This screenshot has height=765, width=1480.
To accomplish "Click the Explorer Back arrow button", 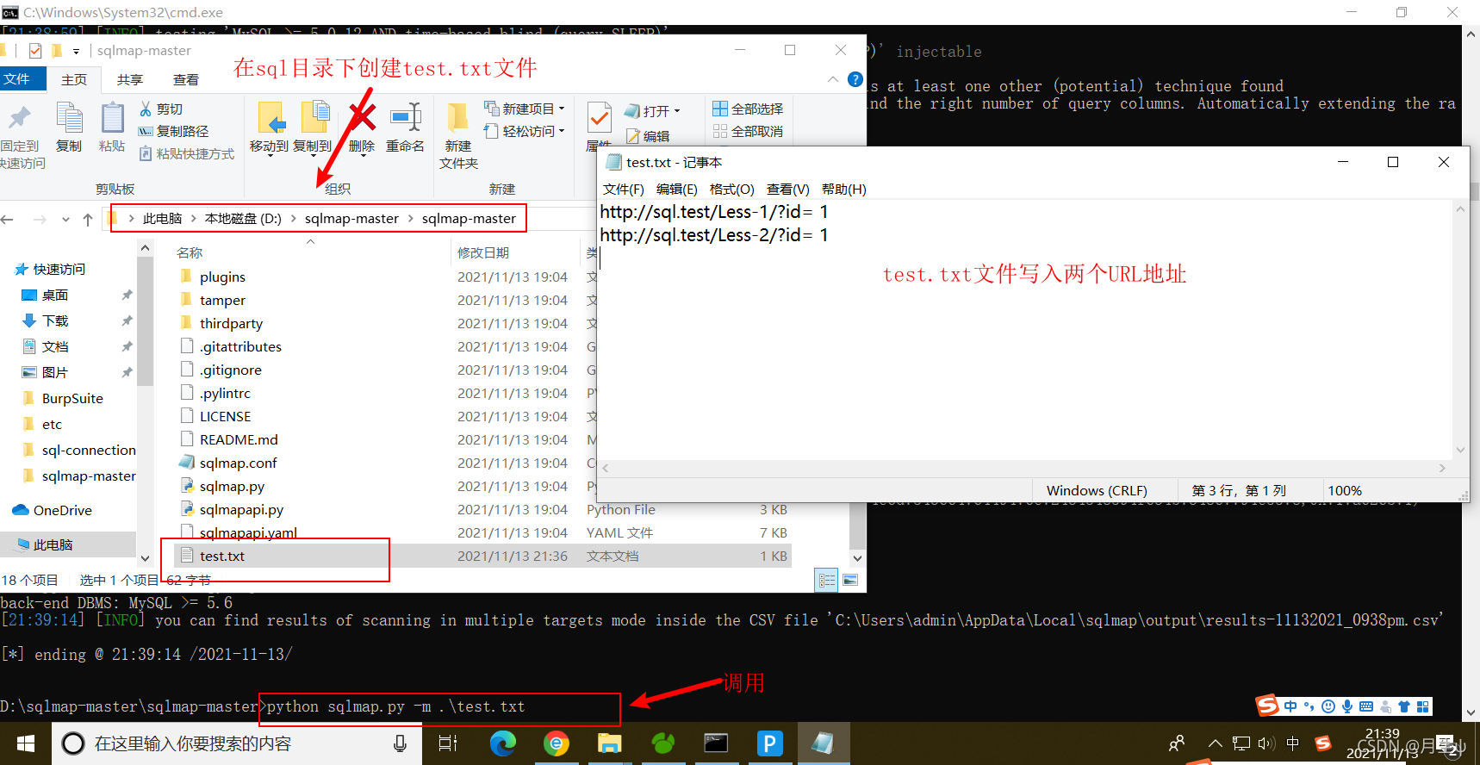I will coord(8,220).
